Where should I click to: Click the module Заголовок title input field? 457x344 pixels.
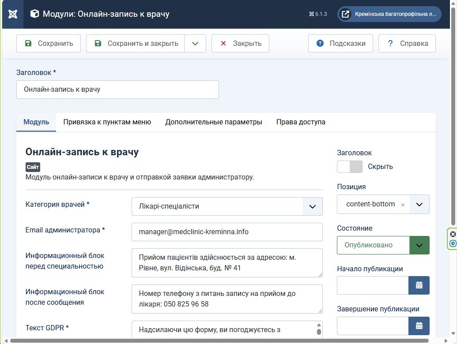[x=117, y=90]
